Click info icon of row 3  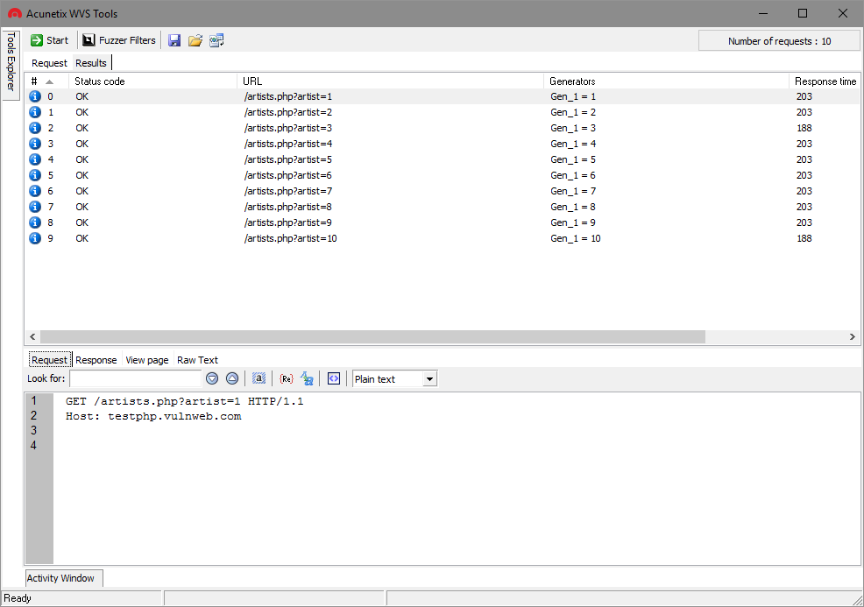coord(35,144)
